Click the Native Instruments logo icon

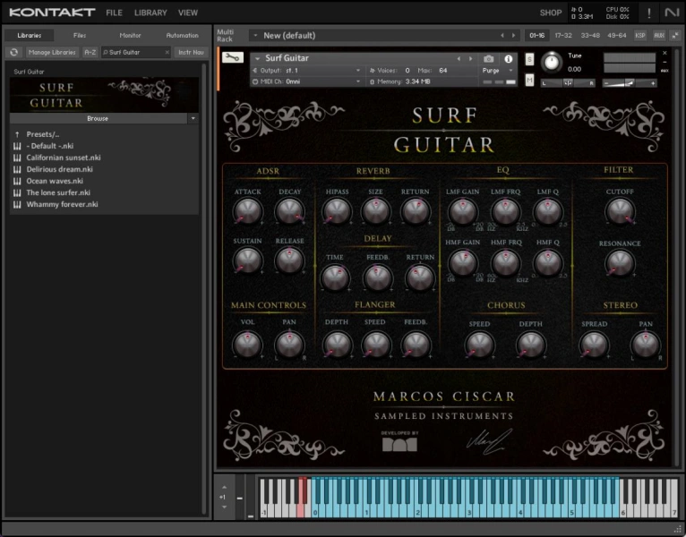tap(672, 13)
